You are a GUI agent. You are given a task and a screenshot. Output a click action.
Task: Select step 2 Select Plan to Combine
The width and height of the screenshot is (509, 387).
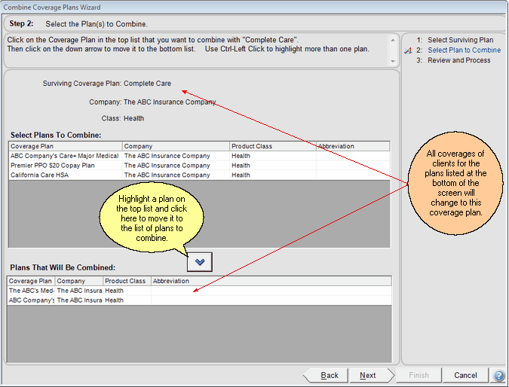tap(464, 50)
